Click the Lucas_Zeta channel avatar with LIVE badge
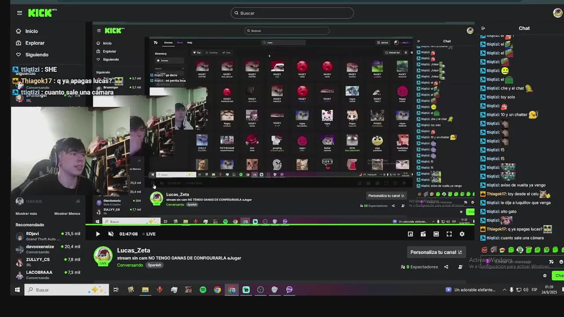The height and width of the screenshot is (317, 564). (x=103, y=256)
